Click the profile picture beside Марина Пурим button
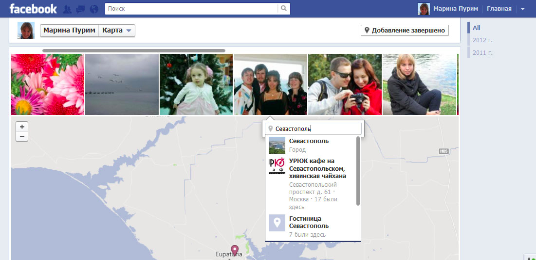 (x=26, y=31)
